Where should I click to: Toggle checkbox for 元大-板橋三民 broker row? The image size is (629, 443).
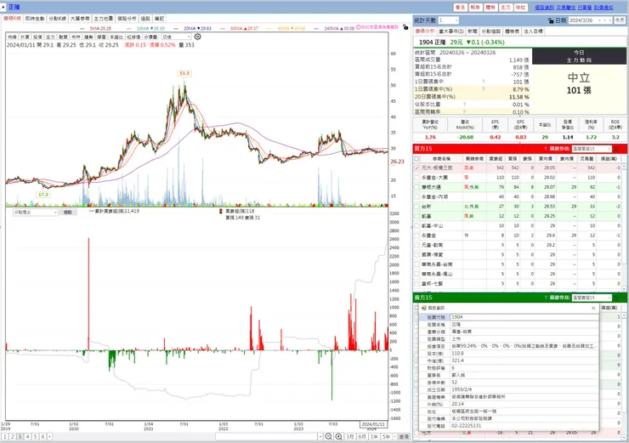416,168
